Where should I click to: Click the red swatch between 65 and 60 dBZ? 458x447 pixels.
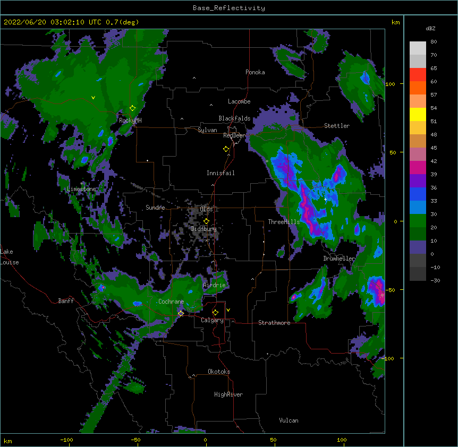[x=418, y=75]
